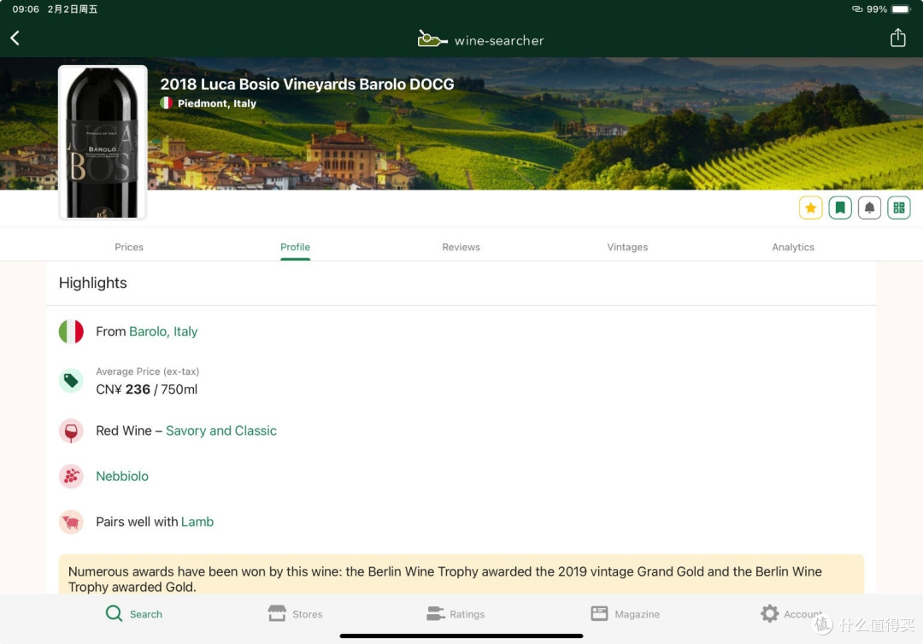Tap the grape cluster icon
The image size is (923, 644).
coord(71,477)
